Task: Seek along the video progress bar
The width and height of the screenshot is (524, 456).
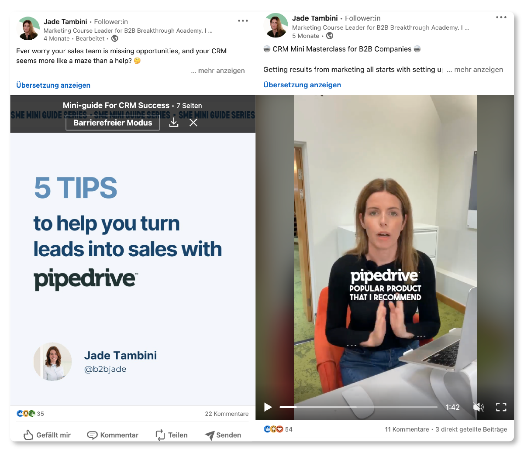Action: coord(358,407)
